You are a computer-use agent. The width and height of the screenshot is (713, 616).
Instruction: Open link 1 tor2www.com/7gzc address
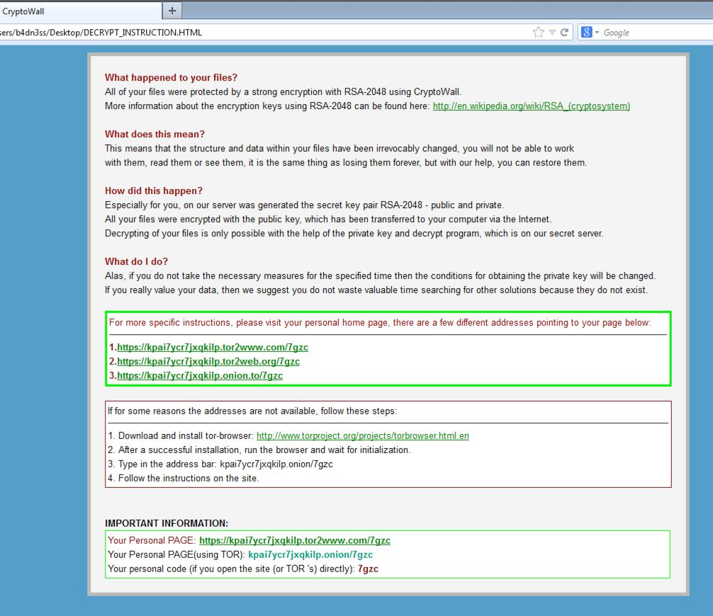[213, 347]
